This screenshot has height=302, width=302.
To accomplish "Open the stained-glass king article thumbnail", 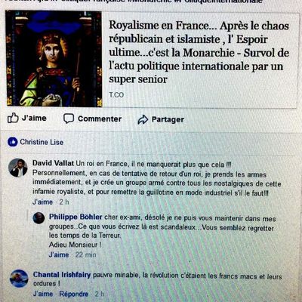I will (x=54, y=59).
